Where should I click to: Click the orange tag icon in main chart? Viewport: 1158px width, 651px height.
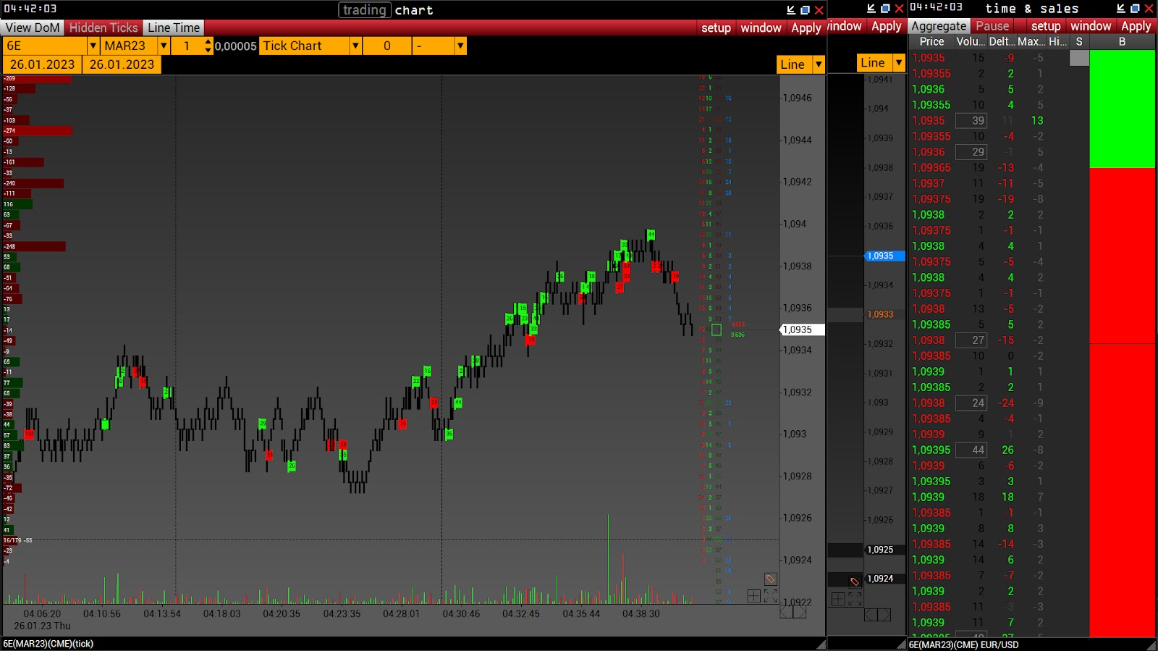pos(770,579)
